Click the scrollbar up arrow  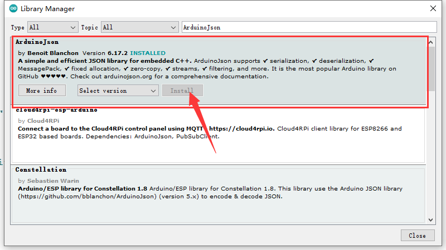(430, 42)
